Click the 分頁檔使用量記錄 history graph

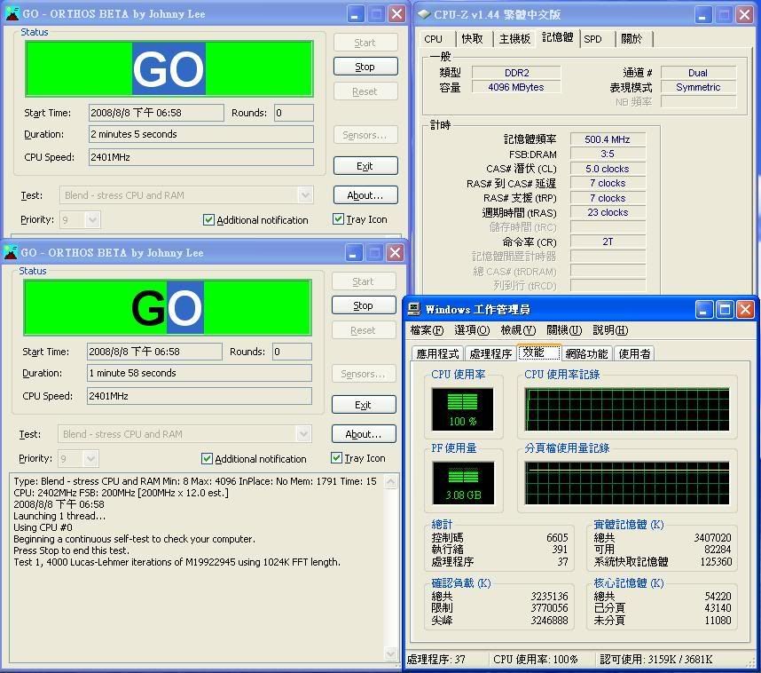627,483
